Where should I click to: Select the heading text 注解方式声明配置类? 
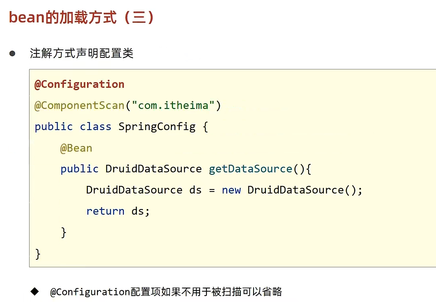click(81, 53)
